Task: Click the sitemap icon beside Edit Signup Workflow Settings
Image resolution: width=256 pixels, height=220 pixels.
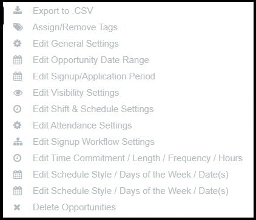Action: click(x=18, y=142)
